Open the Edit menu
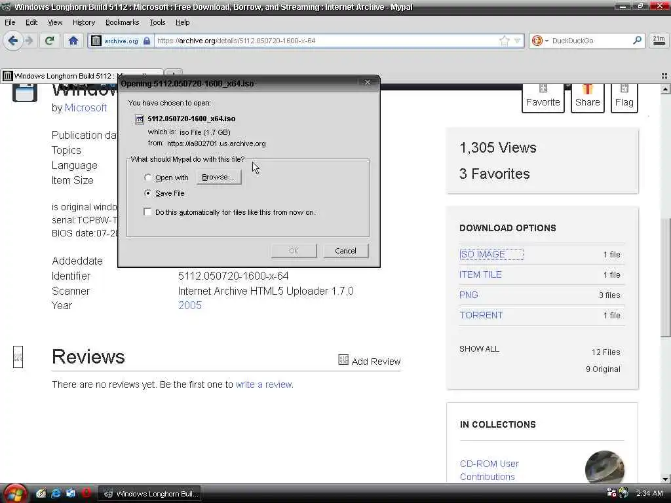Image resolution: width=671 pixels, height=503 pixels. (x=31, y=23)
